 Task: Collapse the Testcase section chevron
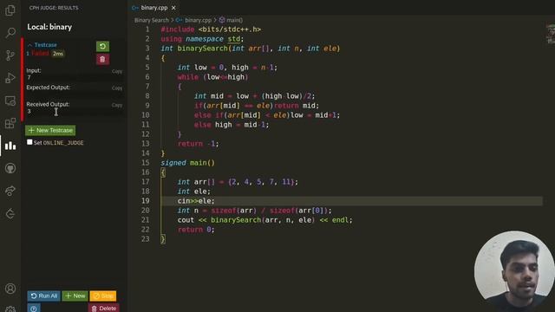point(29,45)
